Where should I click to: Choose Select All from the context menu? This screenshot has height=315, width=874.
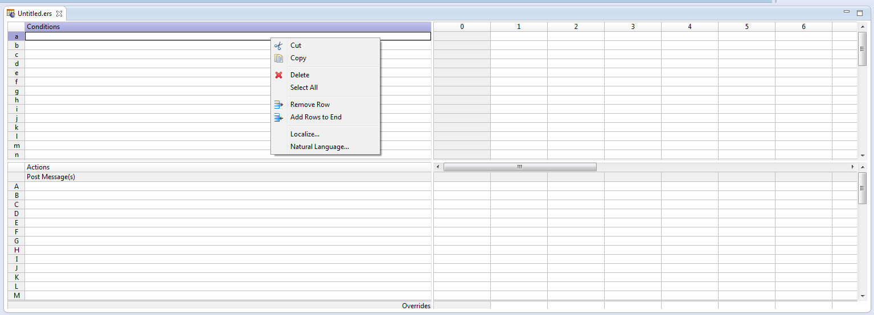(x=304, y=88)
